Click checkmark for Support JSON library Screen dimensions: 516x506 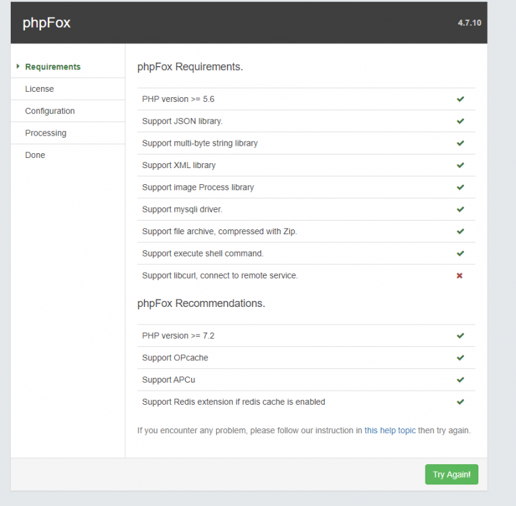tap(461, 121)
